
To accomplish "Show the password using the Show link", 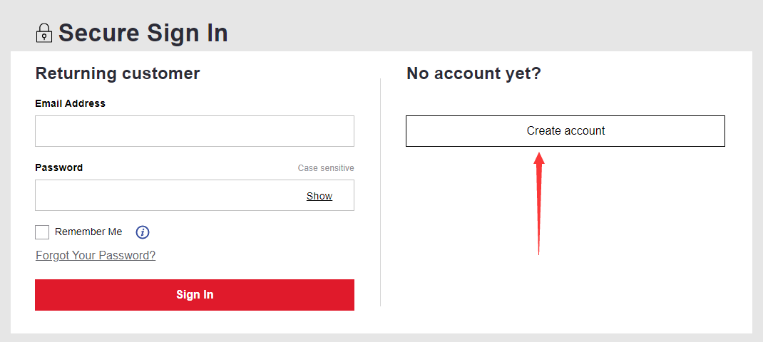I will 319,196.
